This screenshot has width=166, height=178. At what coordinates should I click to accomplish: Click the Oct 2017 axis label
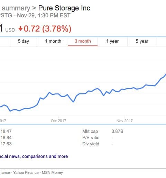pyautogui.click(x=58, y=121)
